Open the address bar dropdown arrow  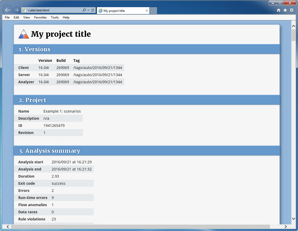point(88,10)
